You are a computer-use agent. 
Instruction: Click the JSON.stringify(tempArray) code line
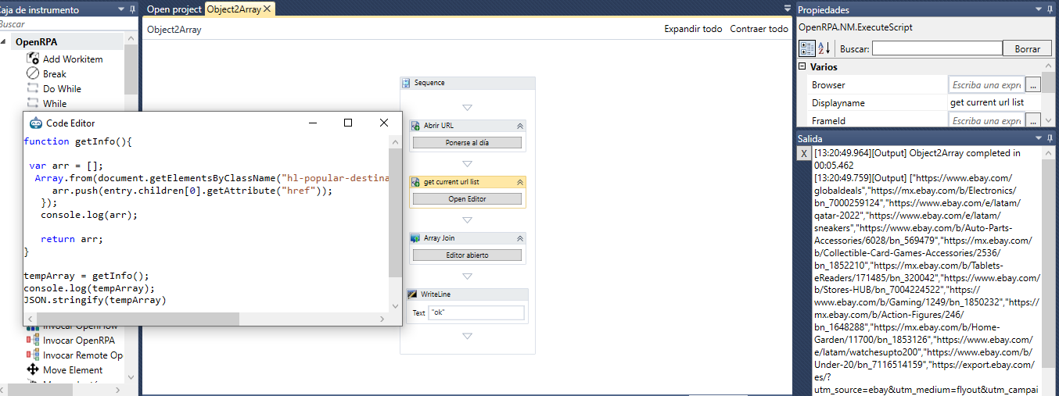95,300
